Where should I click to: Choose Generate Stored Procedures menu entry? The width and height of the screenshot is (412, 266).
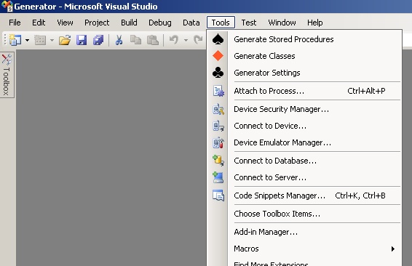click(x=304, y=39)
